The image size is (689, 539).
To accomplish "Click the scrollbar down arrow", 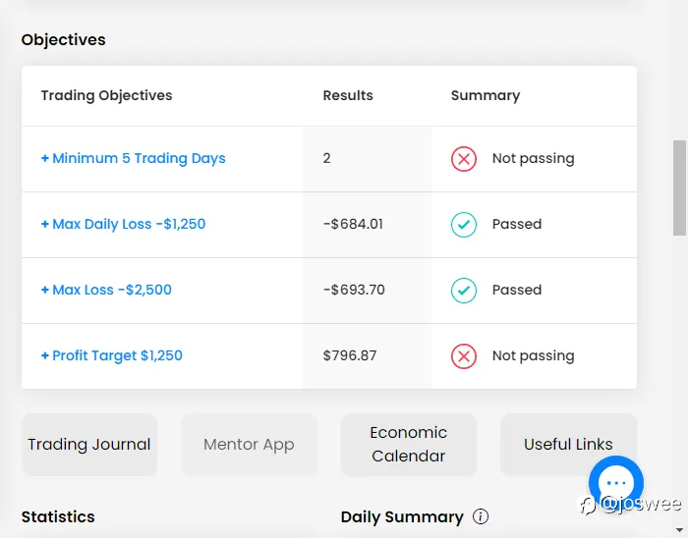I will coord(680,530).
